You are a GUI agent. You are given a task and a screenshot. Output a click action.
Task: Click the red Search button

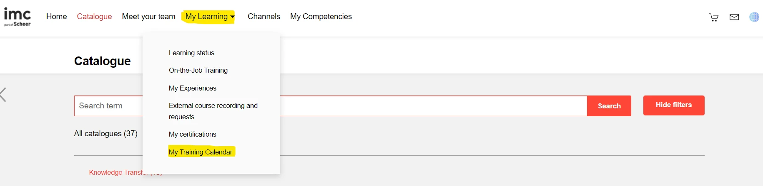(x=609, y=106)
